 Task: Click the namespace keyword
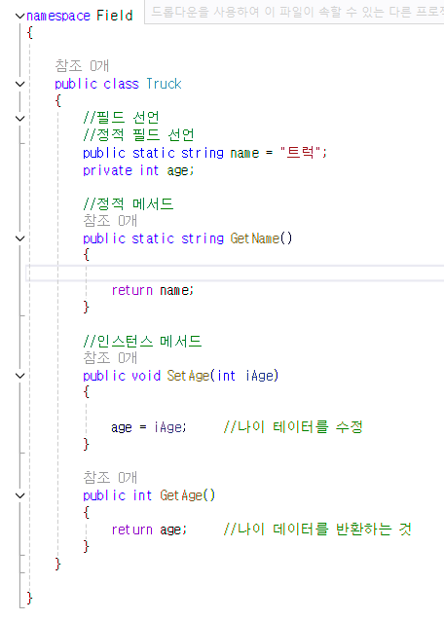[x=58, y=17]
